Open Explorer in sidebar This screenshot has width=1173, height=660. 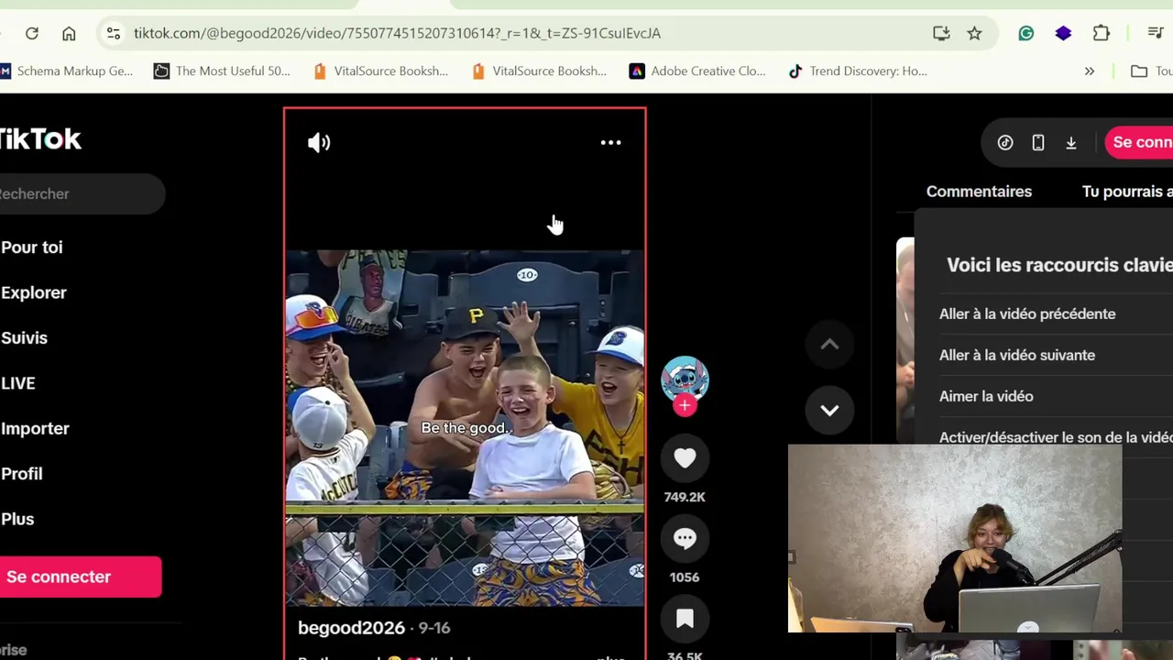pyautogui.click(x=34, y=292)
